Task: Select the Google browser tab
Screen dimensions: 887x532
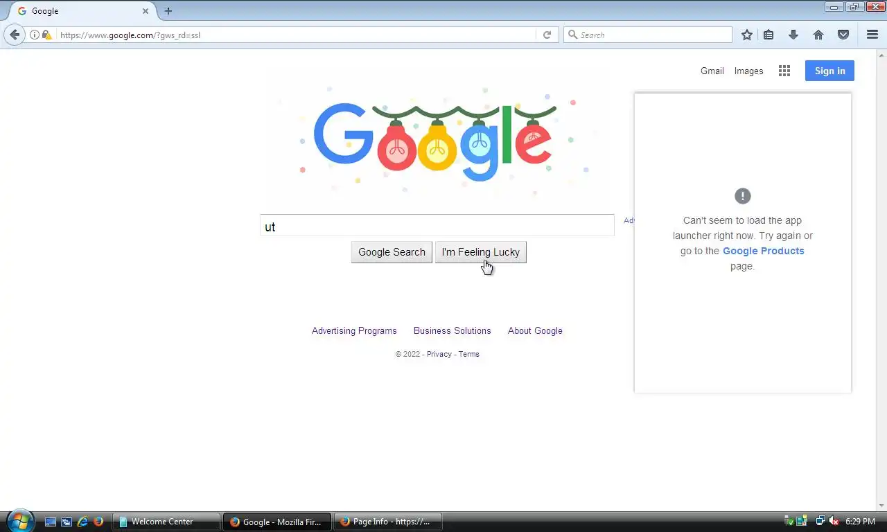Action: point(83,11)
